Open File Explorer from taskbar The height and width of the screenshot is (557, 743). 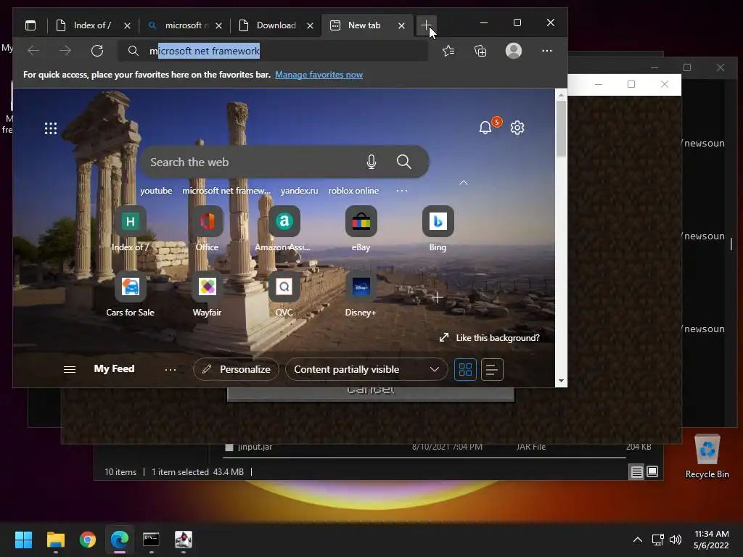(x=55, y=540)
